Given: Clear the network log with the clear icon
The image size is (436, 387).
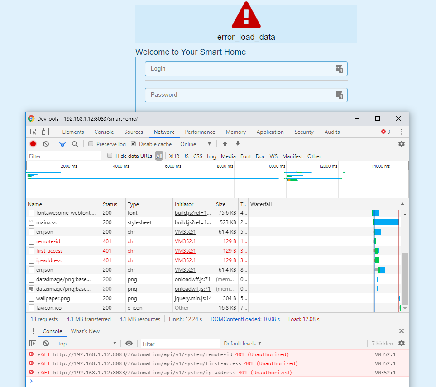Looking at the screenshot, I should coord(46,144).
